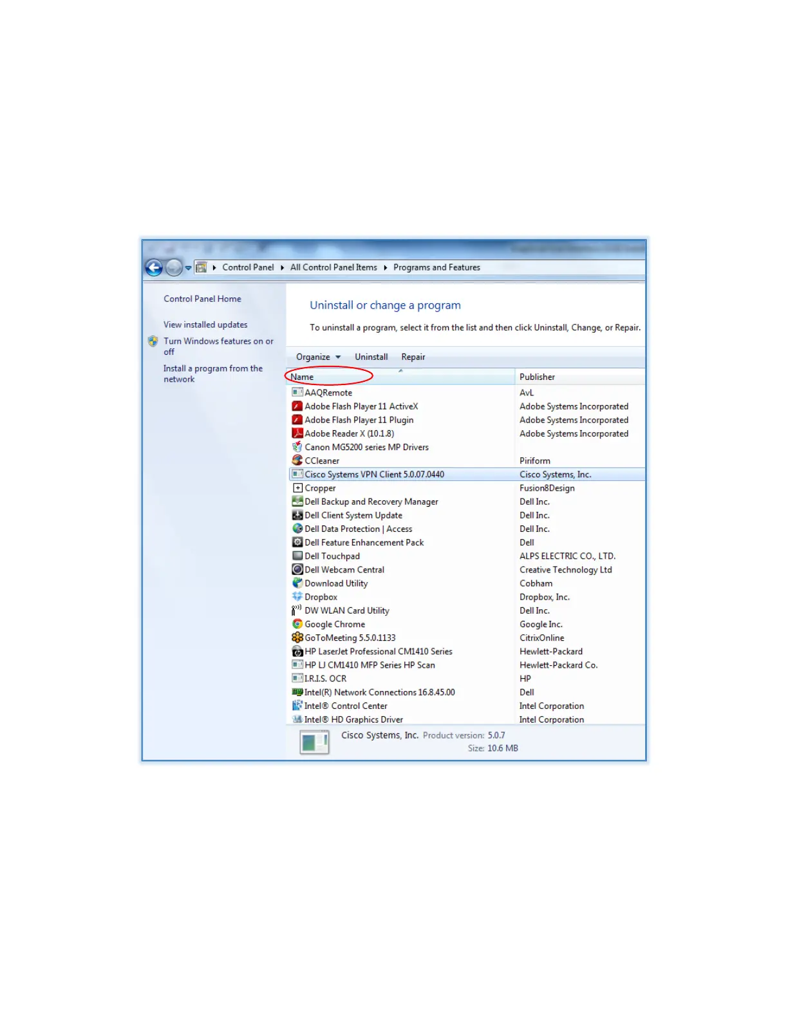
Task: Click the Creative Technology Ltd publisher cell
Action: pyautogui.click(x=566, y=569)
